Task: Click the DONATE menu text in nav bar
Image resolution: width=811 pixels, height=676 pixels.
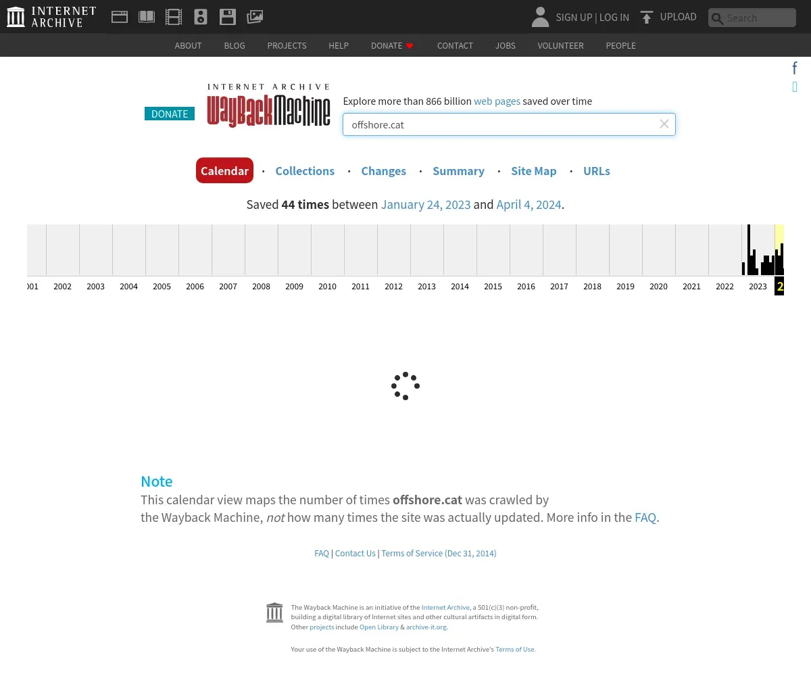Action: [387, 45]
